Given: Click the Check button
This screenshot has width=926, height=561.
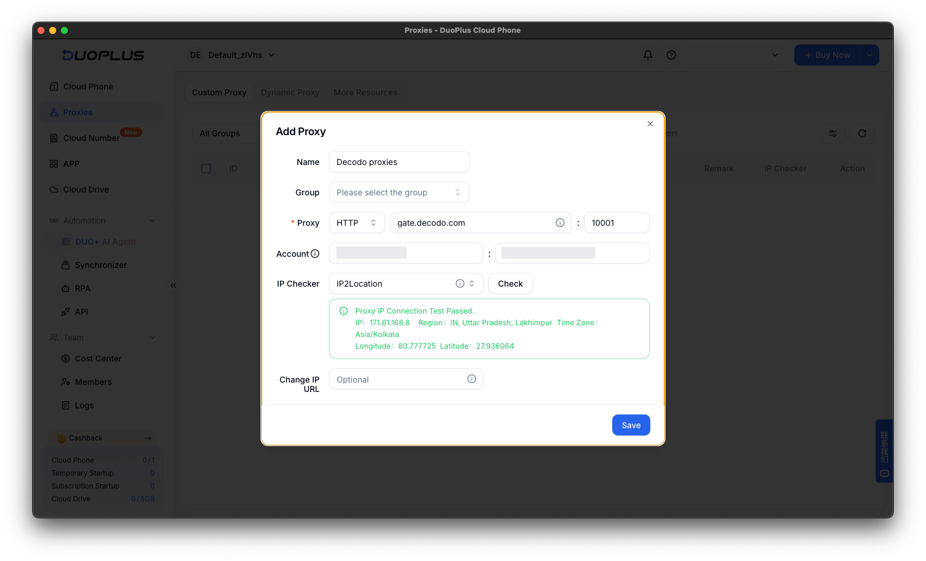Looking at the screenshot, I should click(x=510, y=284).
